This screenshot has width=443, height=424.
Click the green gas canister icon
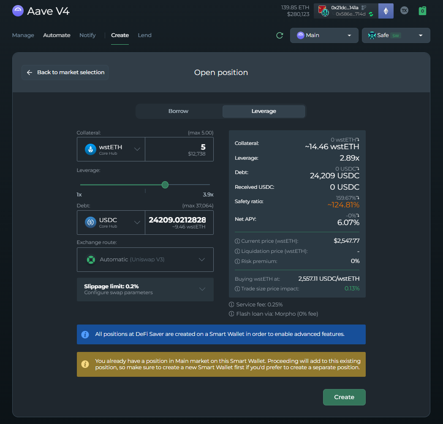coord(422,11)
